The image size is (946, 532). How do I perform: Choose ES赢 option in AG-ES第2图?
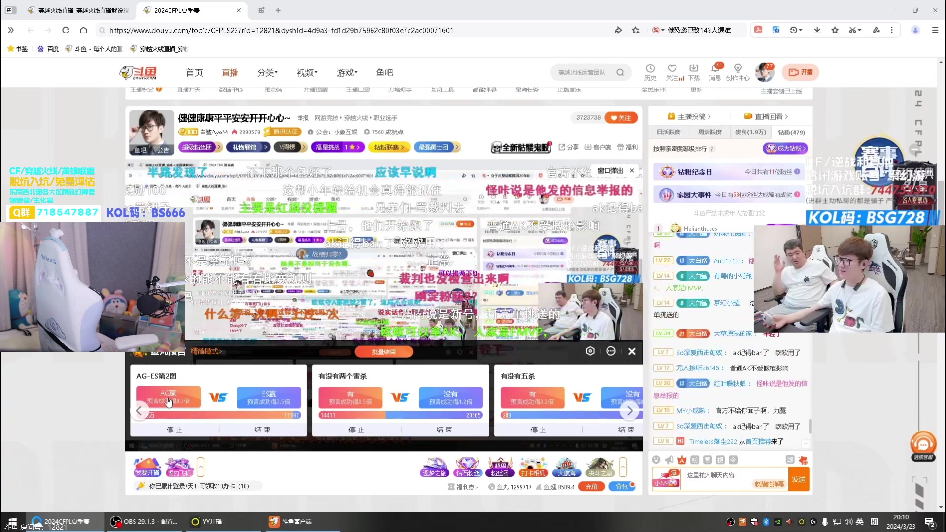click(x=269, y=397)
